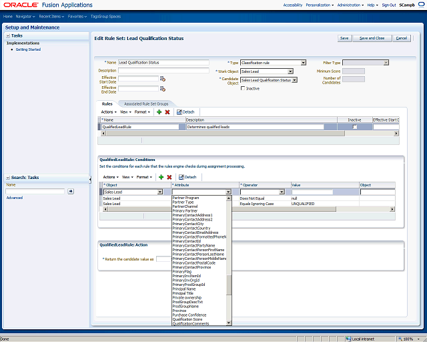The height and width of the screenshot is (342, 427).
Task: Click the Save button
Action: (344, 38)
